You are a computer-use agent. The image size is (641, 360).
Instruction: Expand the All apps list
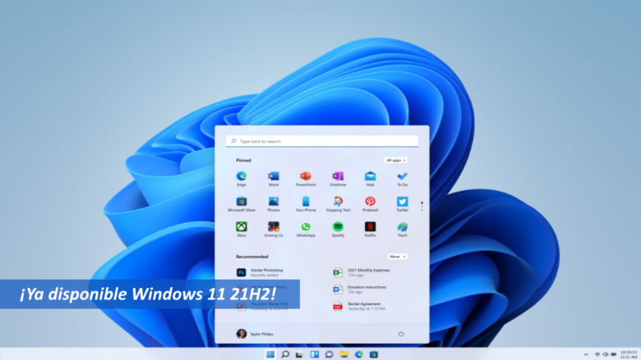click(395, 161)
